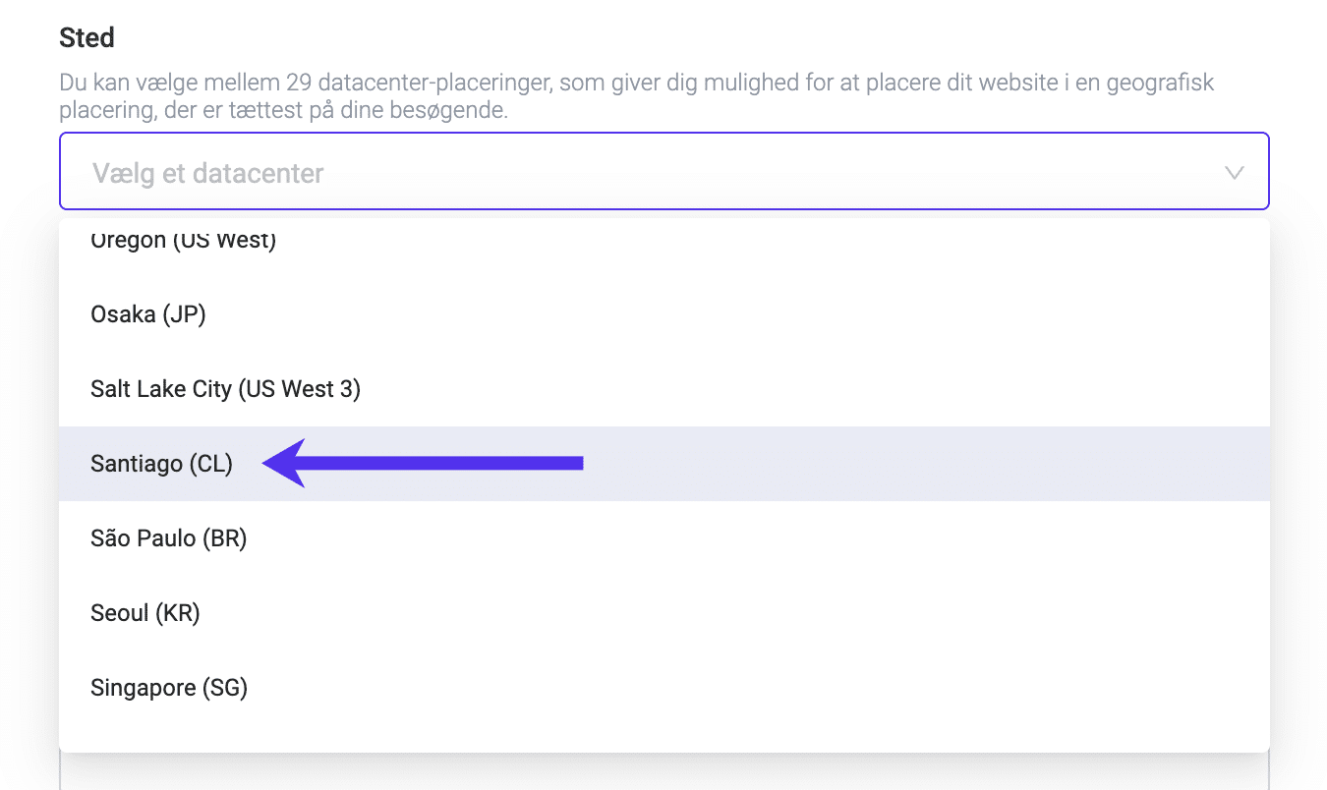Click the '(CL)' country code beside Santiago
The image size is (1327, 790).
click(x=211, y=464)
